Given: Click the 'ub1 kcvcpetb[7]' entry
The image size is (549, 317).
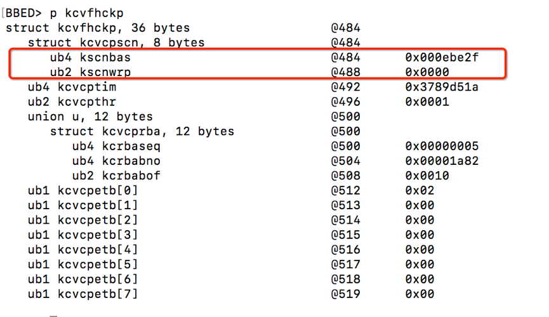Looking at the screenshot, I should click(x=83, y=294).
